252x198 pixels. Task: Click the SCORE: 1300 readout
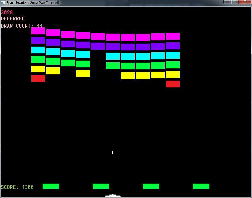[x=17, y=187]
